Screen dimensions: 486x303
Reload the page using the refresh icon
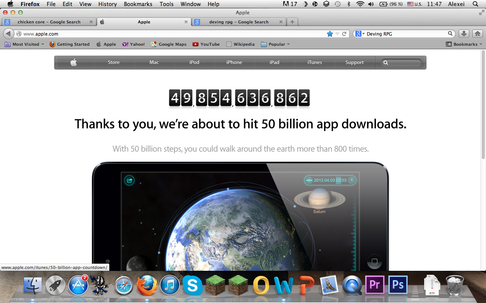pyautogui.click(x=344, y=34)
